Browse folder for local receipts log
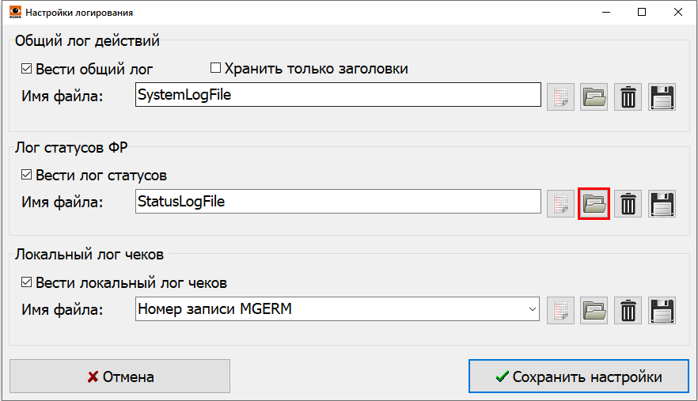698x401 pixels. click(x=594, y=310)
